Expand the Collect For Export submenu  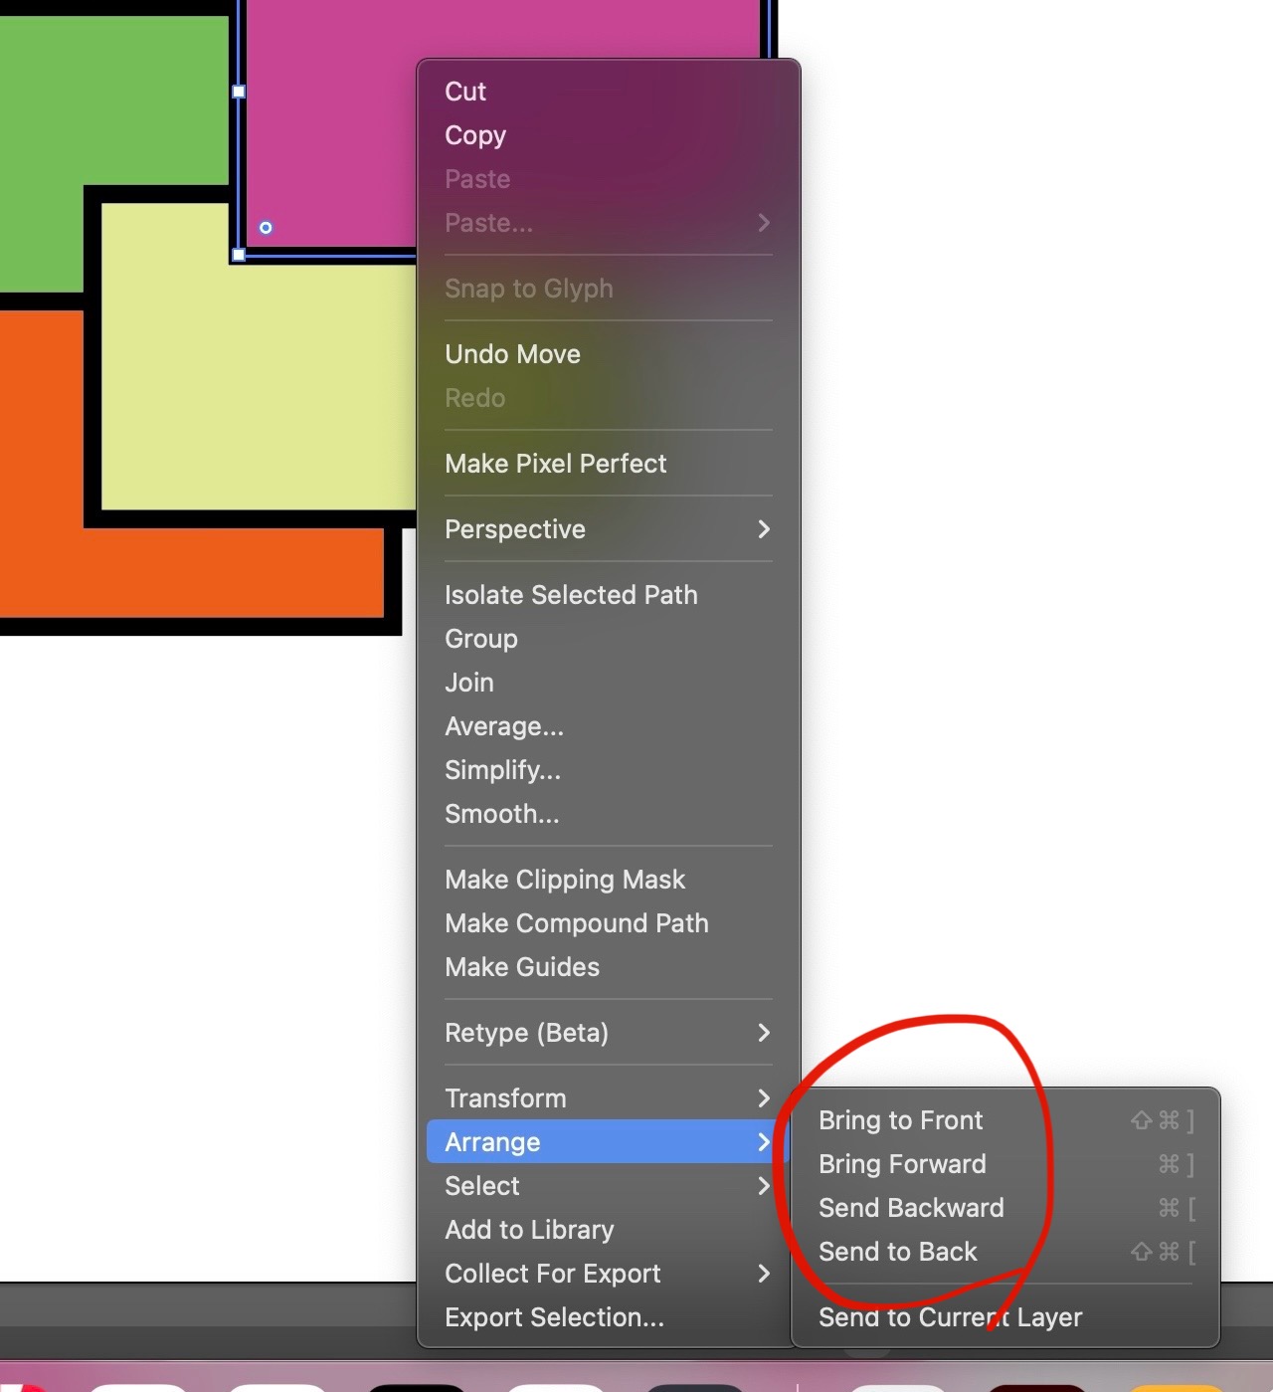click(x=609, y=1274)
